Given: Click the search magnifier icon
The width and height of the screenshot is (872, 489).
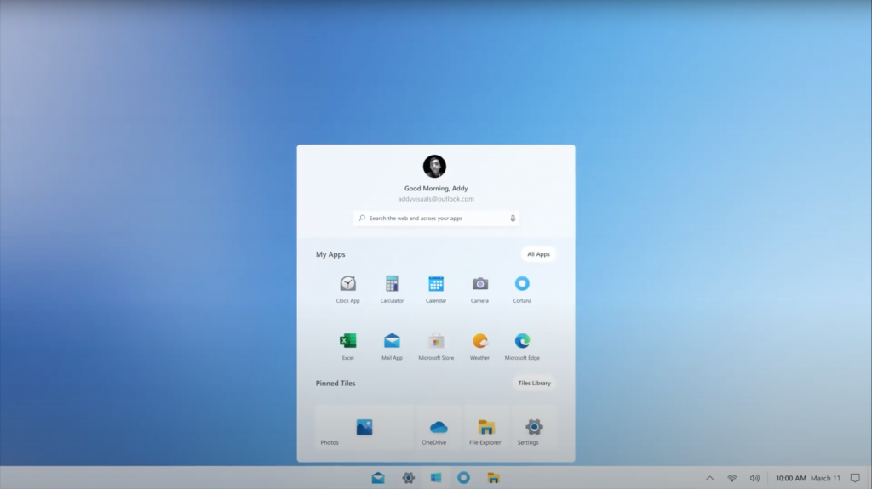Looking at the screenshot, I should [361, 219].
